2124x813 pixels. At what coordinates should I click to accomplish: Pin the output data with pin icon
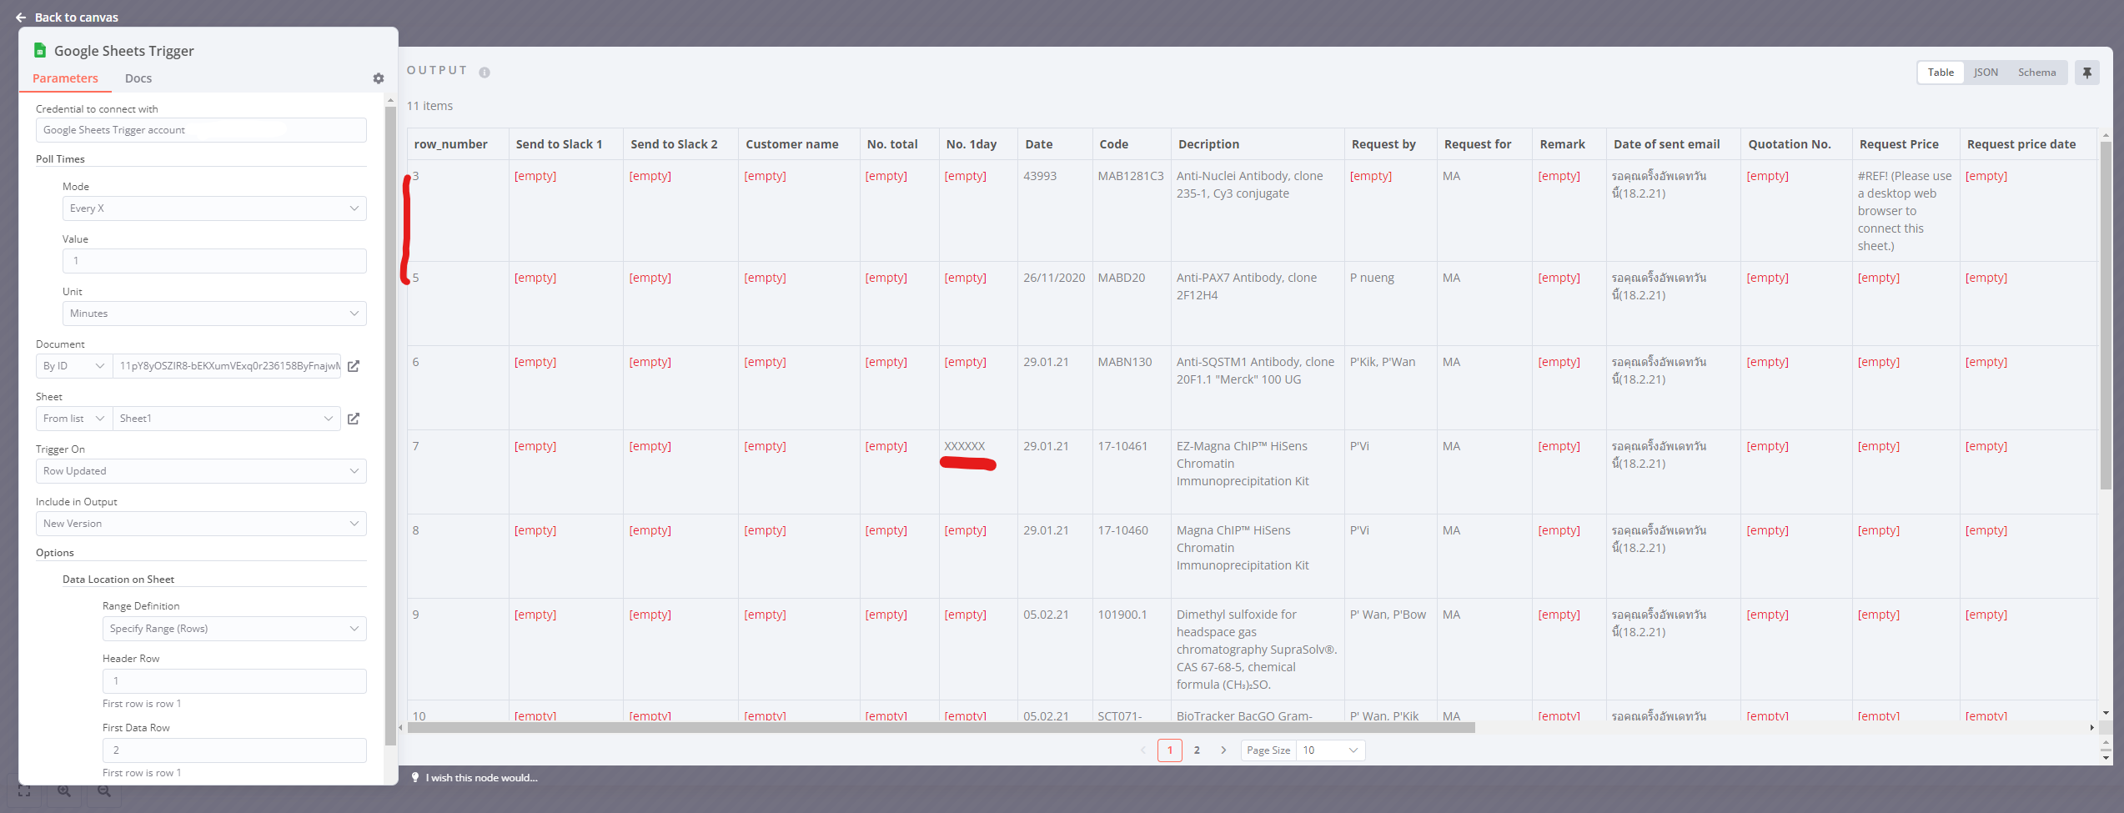(x=2086, y=73)
